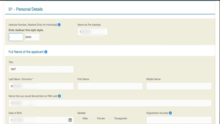Open the Date of Birth calendar picker

[x=70, y=120]
